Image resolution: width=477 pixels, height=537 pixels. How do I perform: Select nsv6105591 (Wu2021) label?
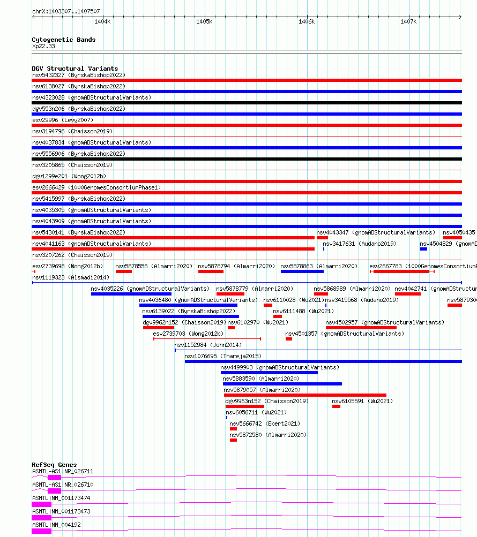[362, 401]
